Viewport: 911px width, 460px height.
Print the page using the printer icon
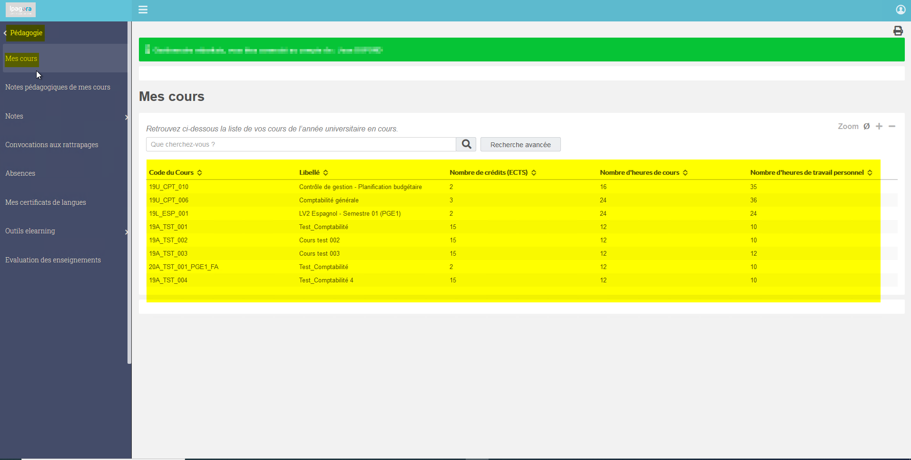coord(898,31)
